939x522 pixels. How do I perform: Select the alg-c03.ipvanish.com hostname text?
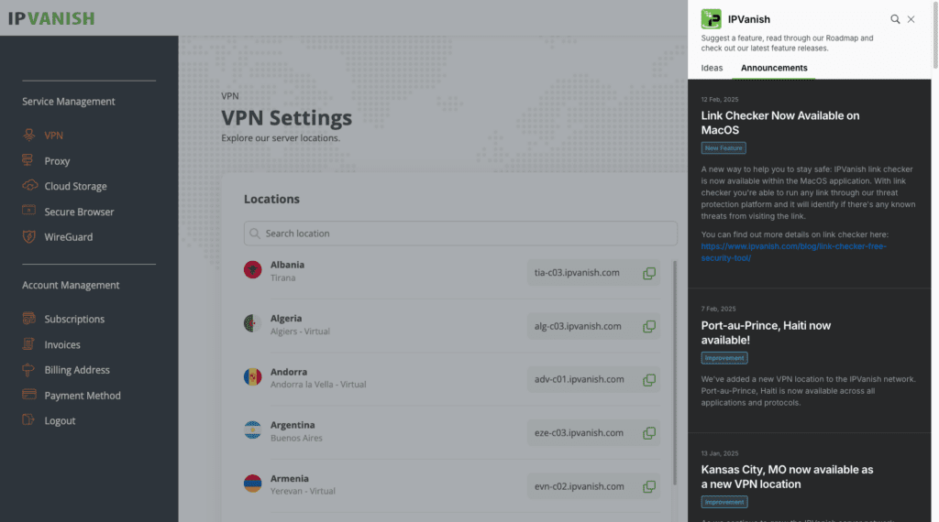click(x=578, y=326)
